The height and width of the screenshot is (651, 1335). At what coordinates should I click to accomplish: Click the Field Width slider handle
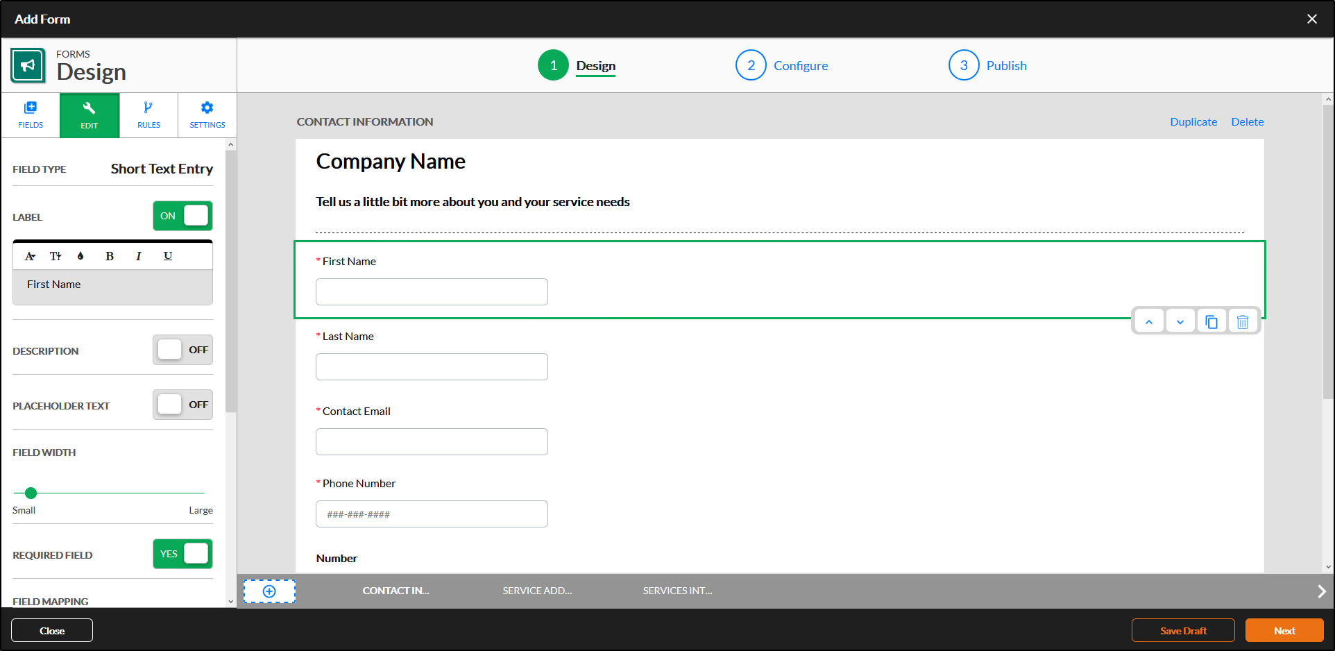pyautogui.click(x=31, y=493)
